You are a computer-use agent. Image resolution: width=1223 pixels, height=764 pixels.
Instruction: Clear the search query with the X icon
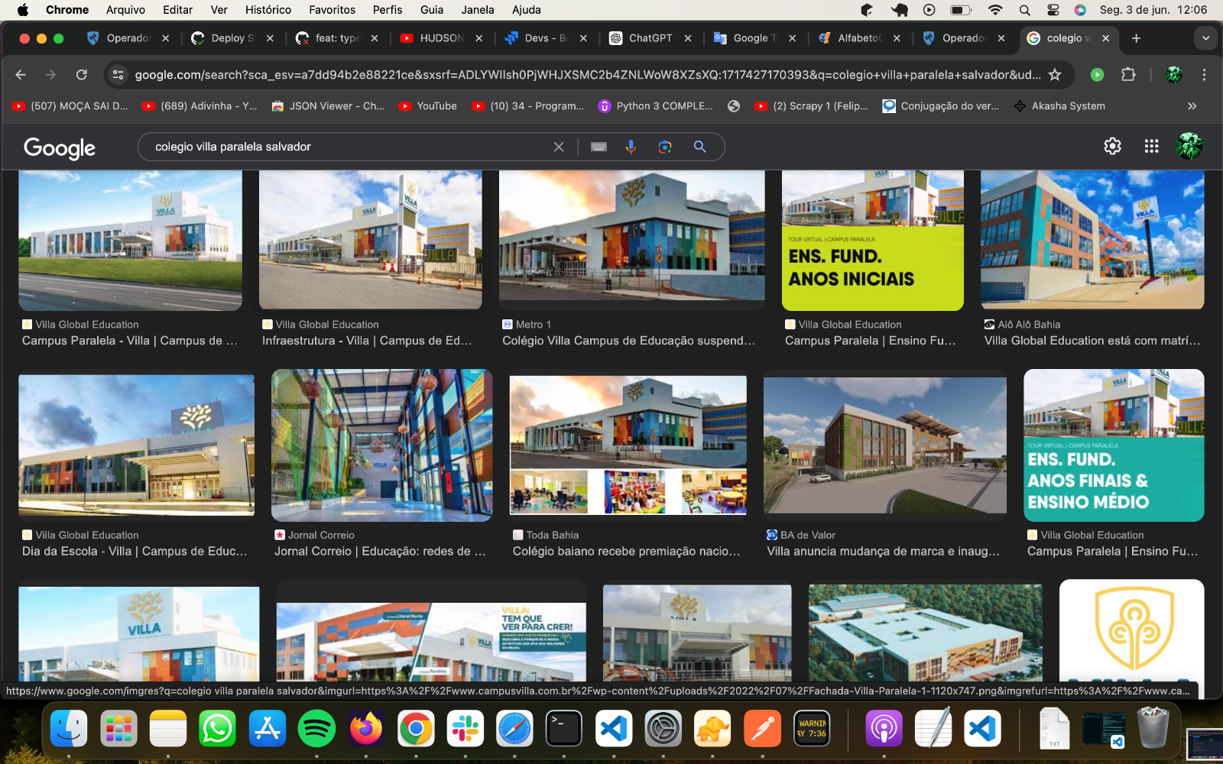click(559, 147)
